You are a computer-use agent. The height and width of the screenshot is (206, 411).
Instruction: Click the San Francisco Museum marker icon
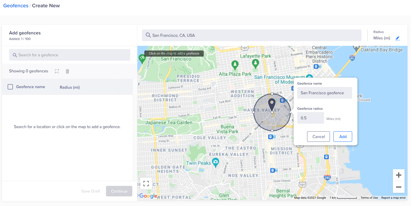[x=310, y=77]
